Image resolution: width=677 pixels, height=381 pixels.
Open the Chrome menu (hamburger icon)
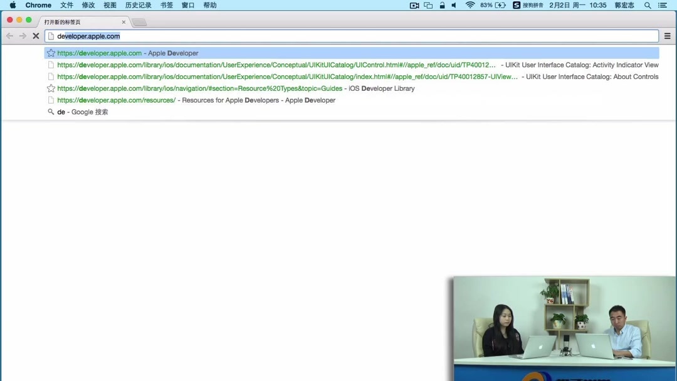pos(667,36)
